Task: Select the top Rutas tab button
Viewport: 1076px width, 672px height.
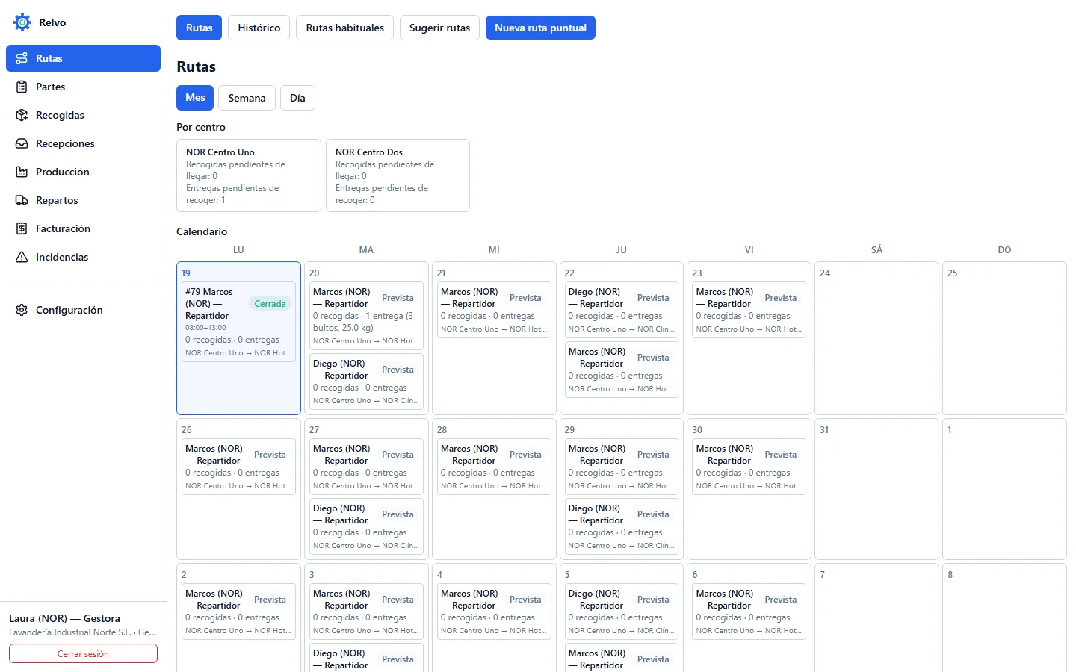Action: 200,28
